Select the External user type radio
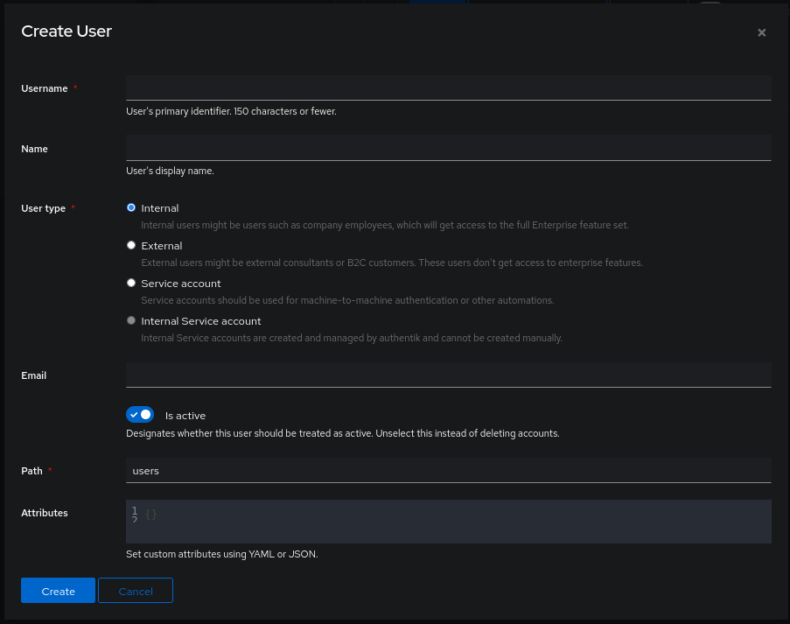 point(131,245)
